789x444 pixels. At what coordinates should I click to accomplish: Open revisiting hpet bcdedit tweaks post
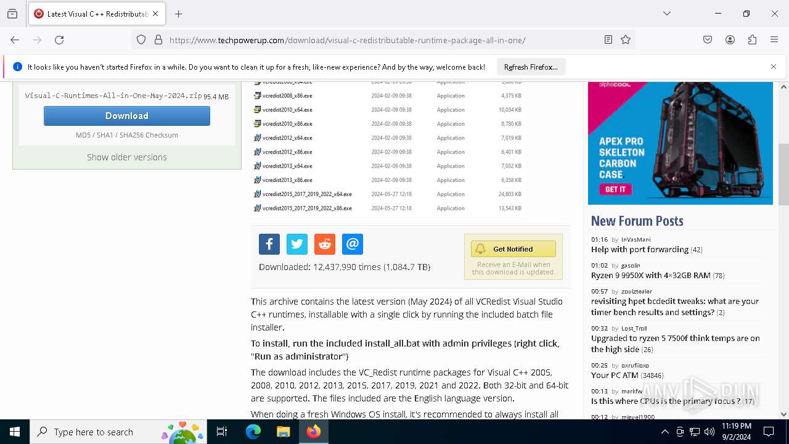point(675,307)
